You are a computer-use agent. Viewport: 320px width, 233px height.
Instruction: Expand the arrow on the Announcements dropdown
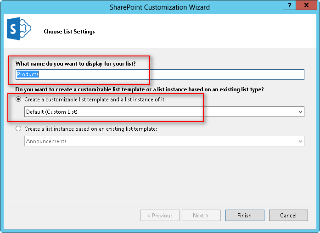300,141
